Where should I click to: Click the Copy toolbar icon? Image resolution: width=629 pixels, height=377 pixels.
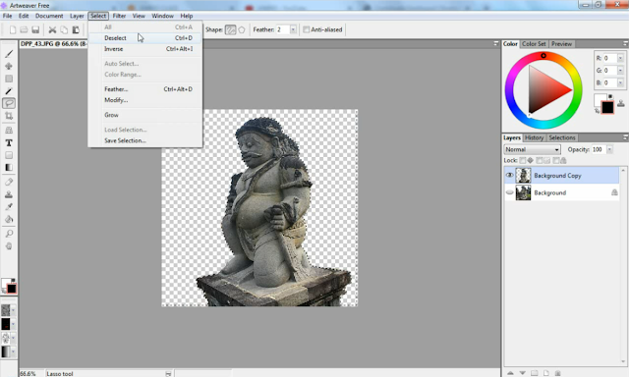pos(64,29)
